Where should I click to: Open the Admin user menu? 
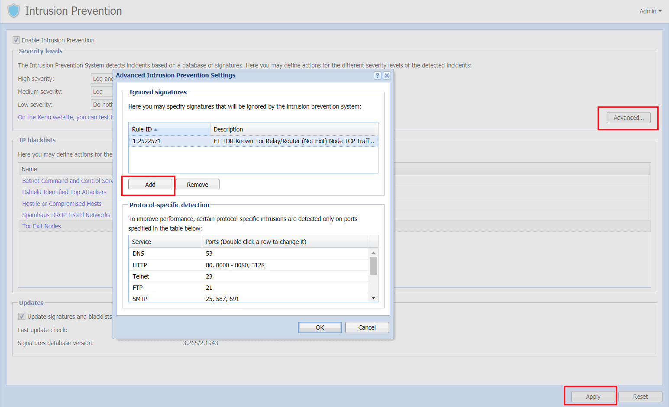pyautogui.click(x=650, y=11)
